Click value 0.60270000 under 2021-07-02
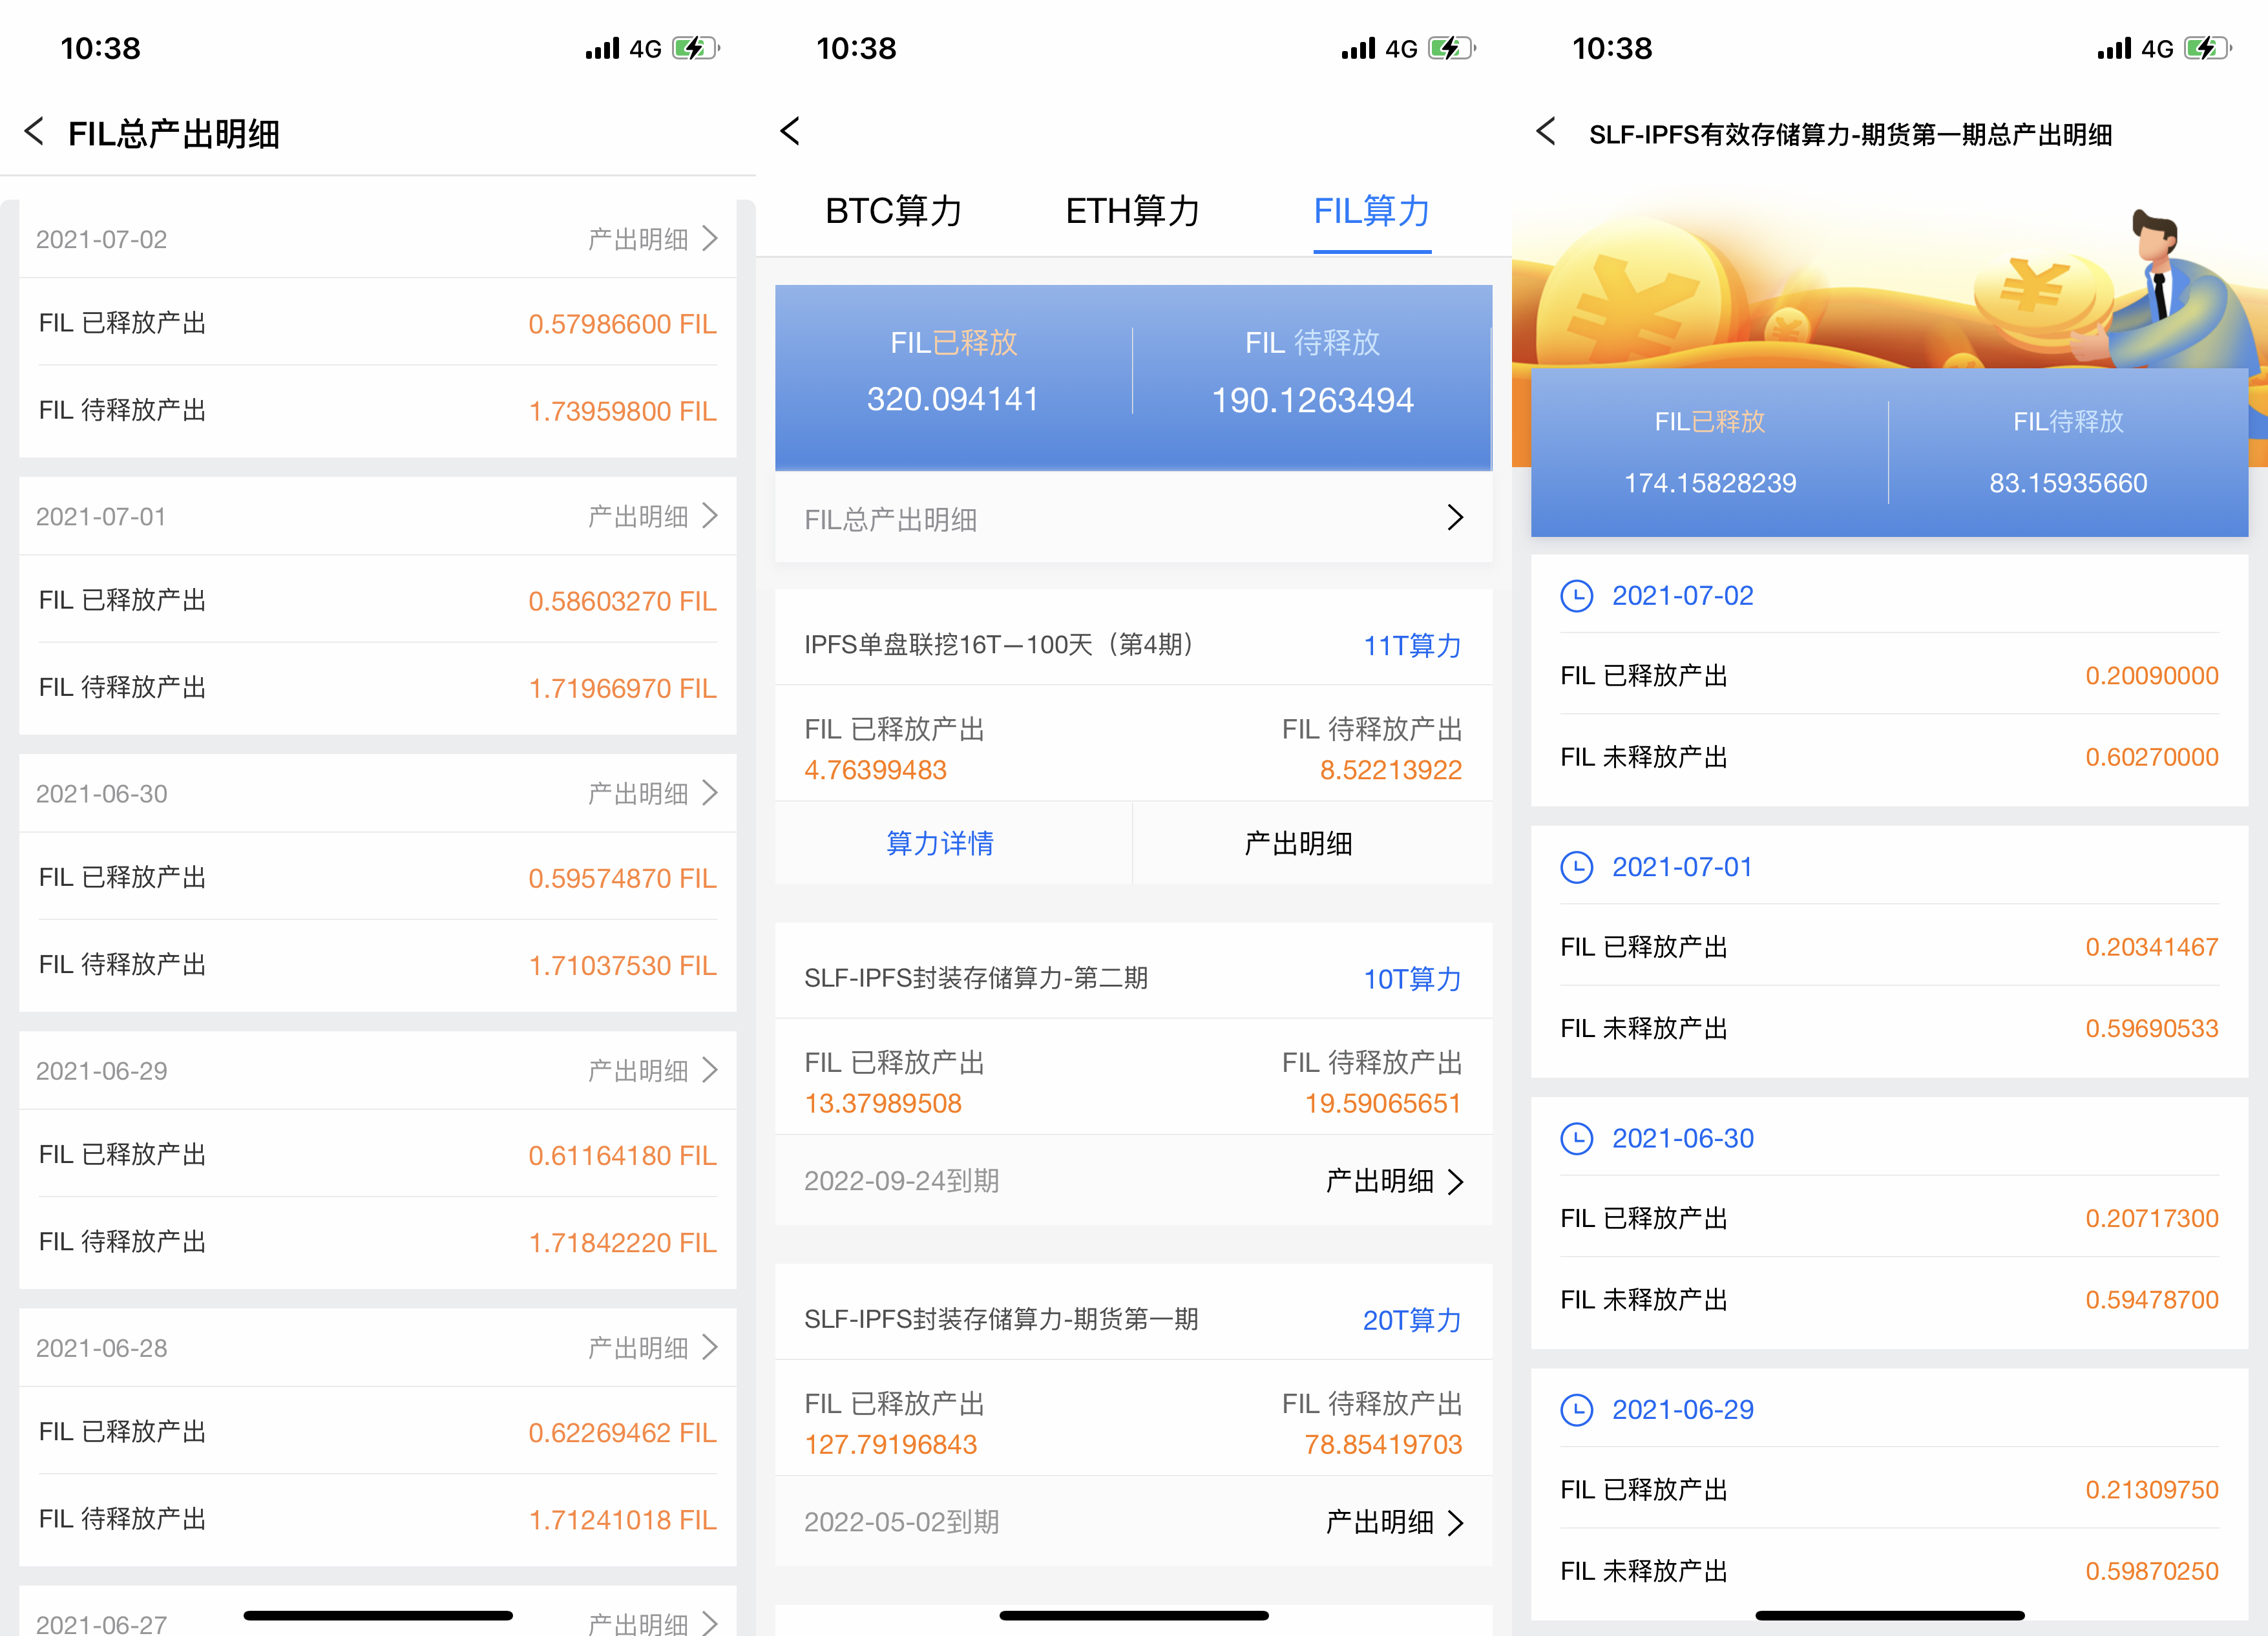 coord(2151,757)
